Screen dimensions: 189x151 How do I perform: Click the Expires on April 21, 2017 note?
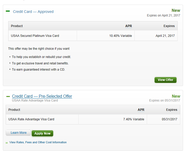(164, 15)
